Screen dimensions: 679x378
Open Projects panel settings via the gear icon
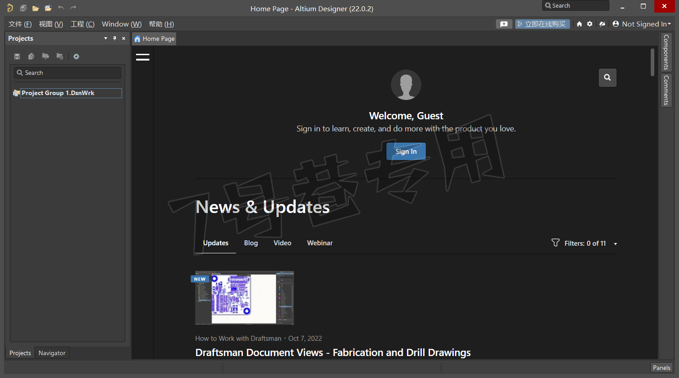[76, 56]
